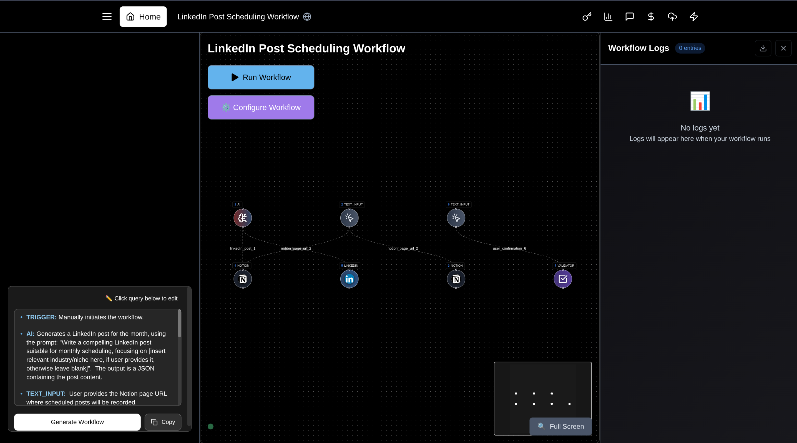Switch to the Home tab
The image size is (797, 443).
coord(143,16)
